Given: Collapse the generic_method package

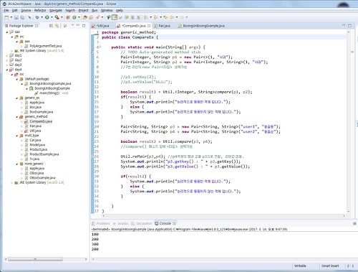Looking at the screenshot, I should coord(17,117).
